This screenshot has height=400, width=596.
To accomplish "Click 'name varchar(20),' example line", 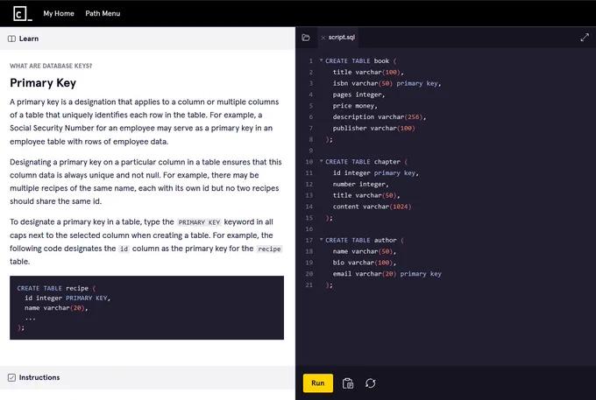I will pyautogui.click(x=56, y=308).
